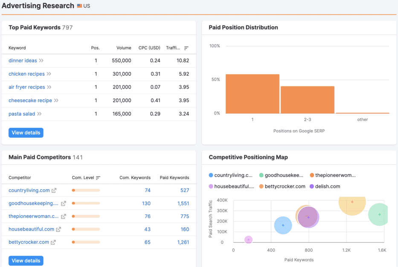This screenshot has width=398, height=267.
Task: Click paid keywords count 527 for countryliving
Action: tap(185, 190)
